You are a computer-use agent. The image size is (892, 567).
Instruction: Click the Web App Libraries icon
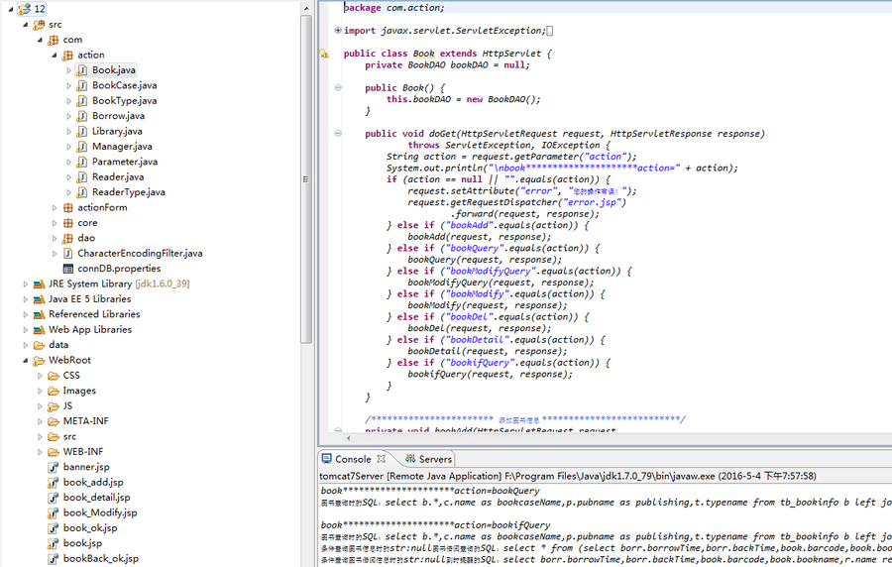click(39, 330)
